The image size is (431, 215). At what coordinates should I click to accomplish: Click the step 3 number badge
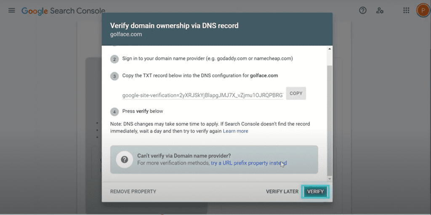tap(114, 76)
